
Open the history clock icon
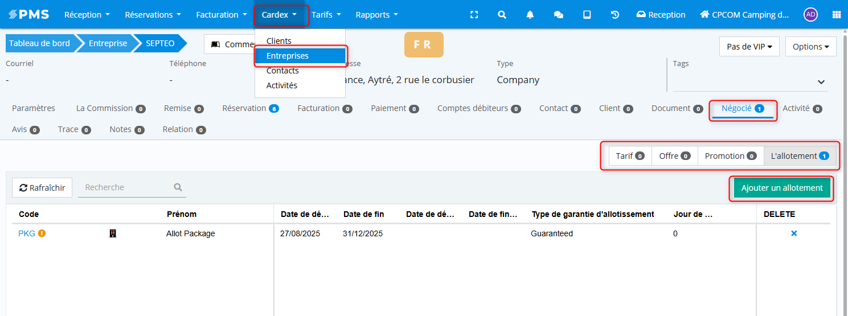pyautogui.click(x=615, y=15)
